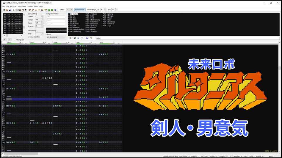Image resolution: width=282 pixels, height=158 pixels.
Task: Click the Move frame down arrow icon
Action: (x=36, y=10)
